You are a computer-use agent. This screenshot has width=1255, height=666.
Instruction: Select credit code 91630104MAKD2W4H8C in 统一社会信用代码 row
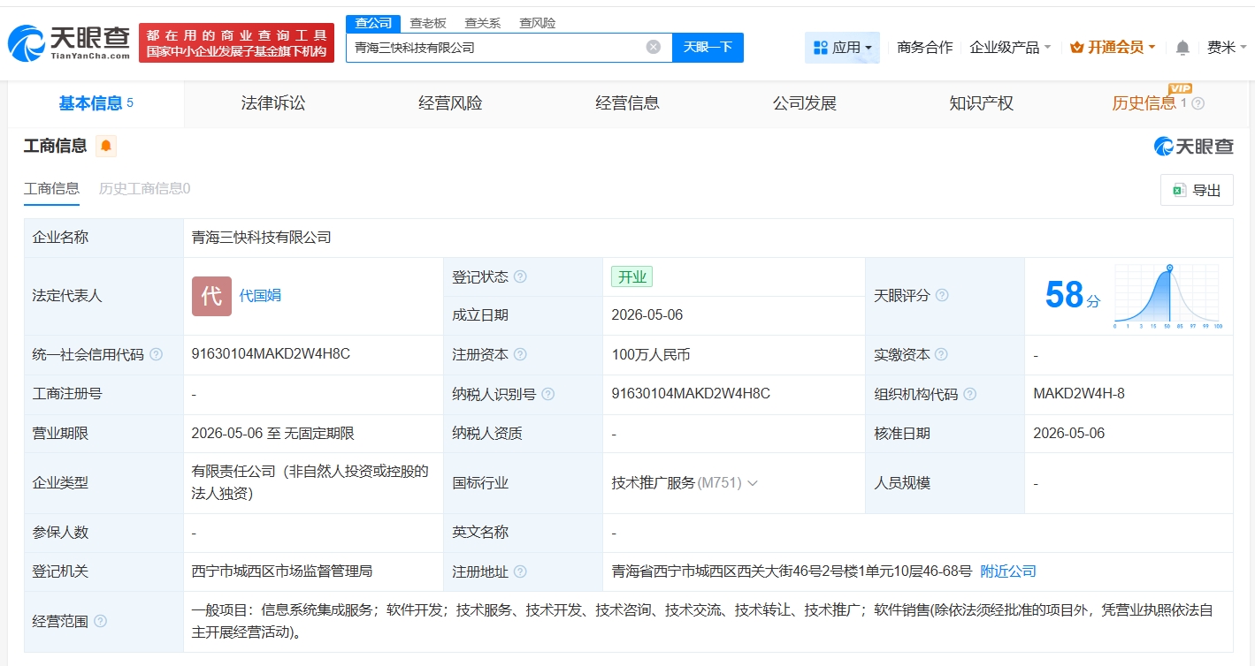pyautogui.click(x=271, y=354)
